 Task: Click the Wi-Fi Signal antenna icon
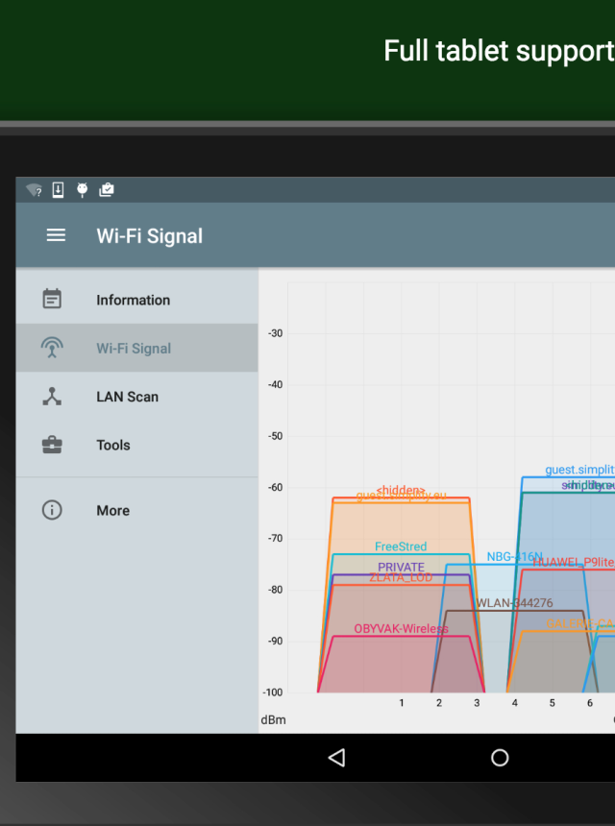52,348
